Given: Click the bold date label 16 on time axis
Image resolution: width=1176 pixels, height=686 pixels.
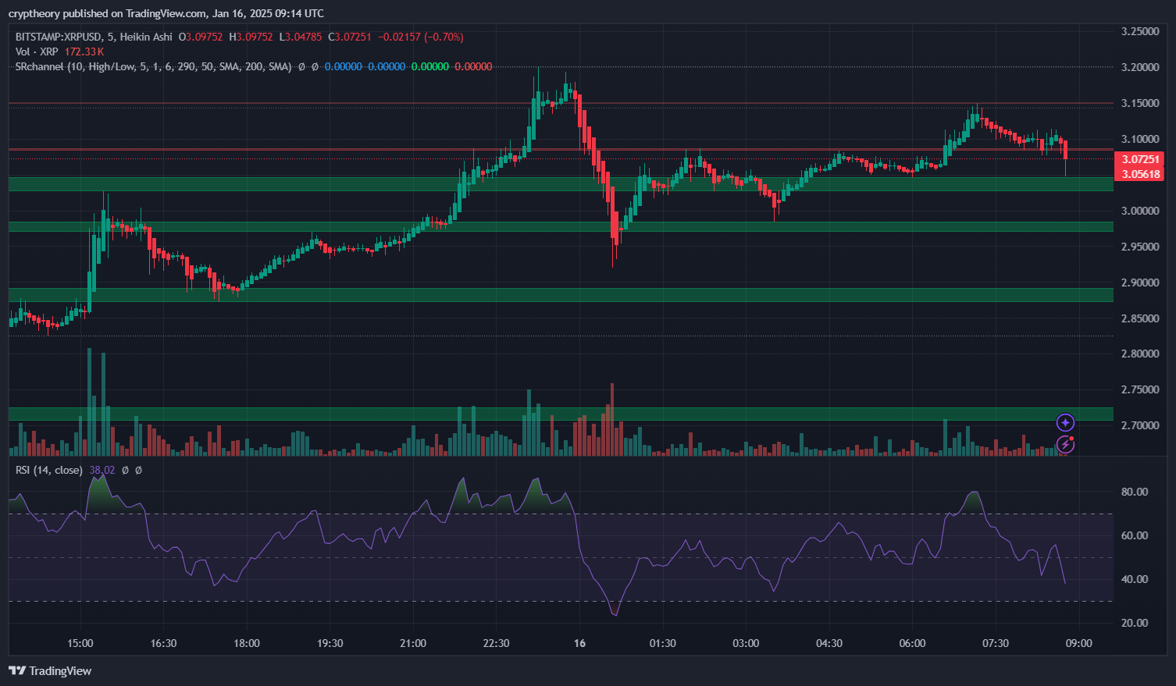Looking at the screenshot, I should [x=579, y=643].
